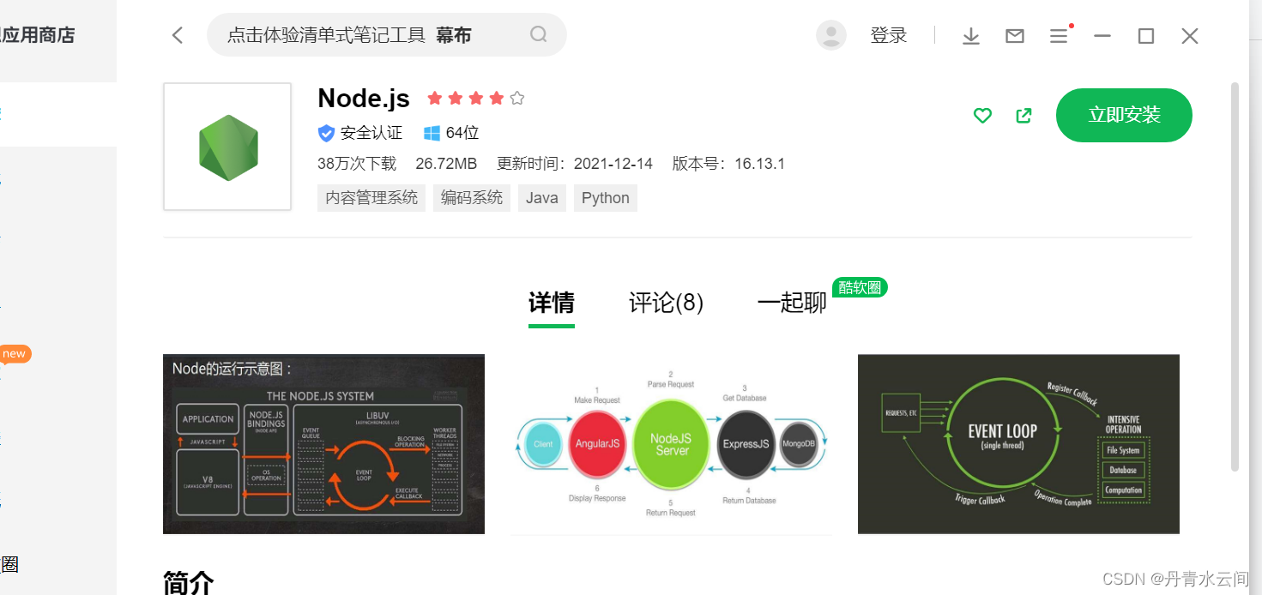The height and width of the screenshot is (595, 1262).
Task: Click the 更新时间 2021-12-14 text
Action: click(x=575, y=164)
